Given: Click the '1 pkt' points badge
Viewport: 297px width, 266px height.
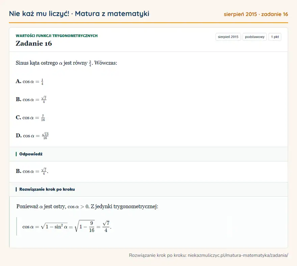Looking at the screenshot, I should coord(275,37).
